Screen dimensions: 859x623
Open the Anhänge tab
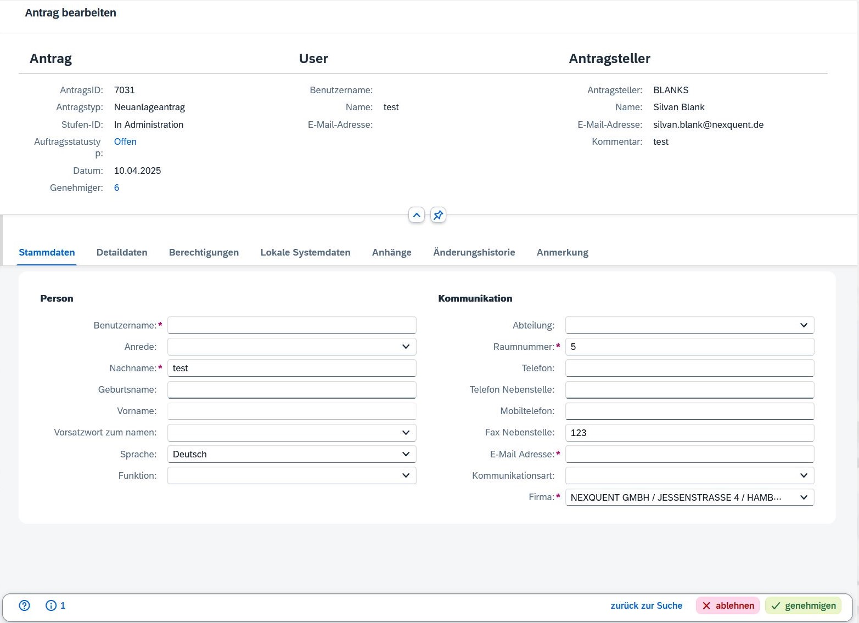click(x=391, y=252)
